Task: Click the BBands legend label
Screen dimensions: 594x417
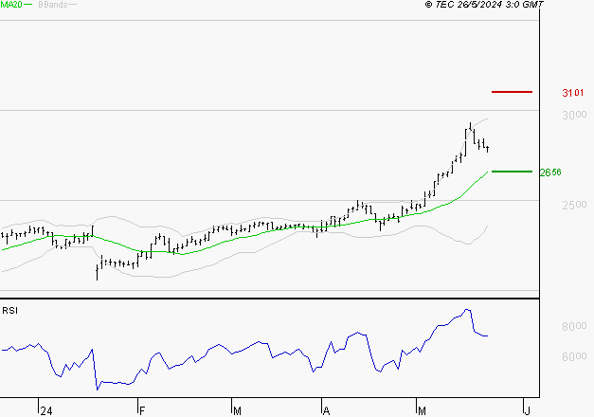Action: click(x=53, y=5)
